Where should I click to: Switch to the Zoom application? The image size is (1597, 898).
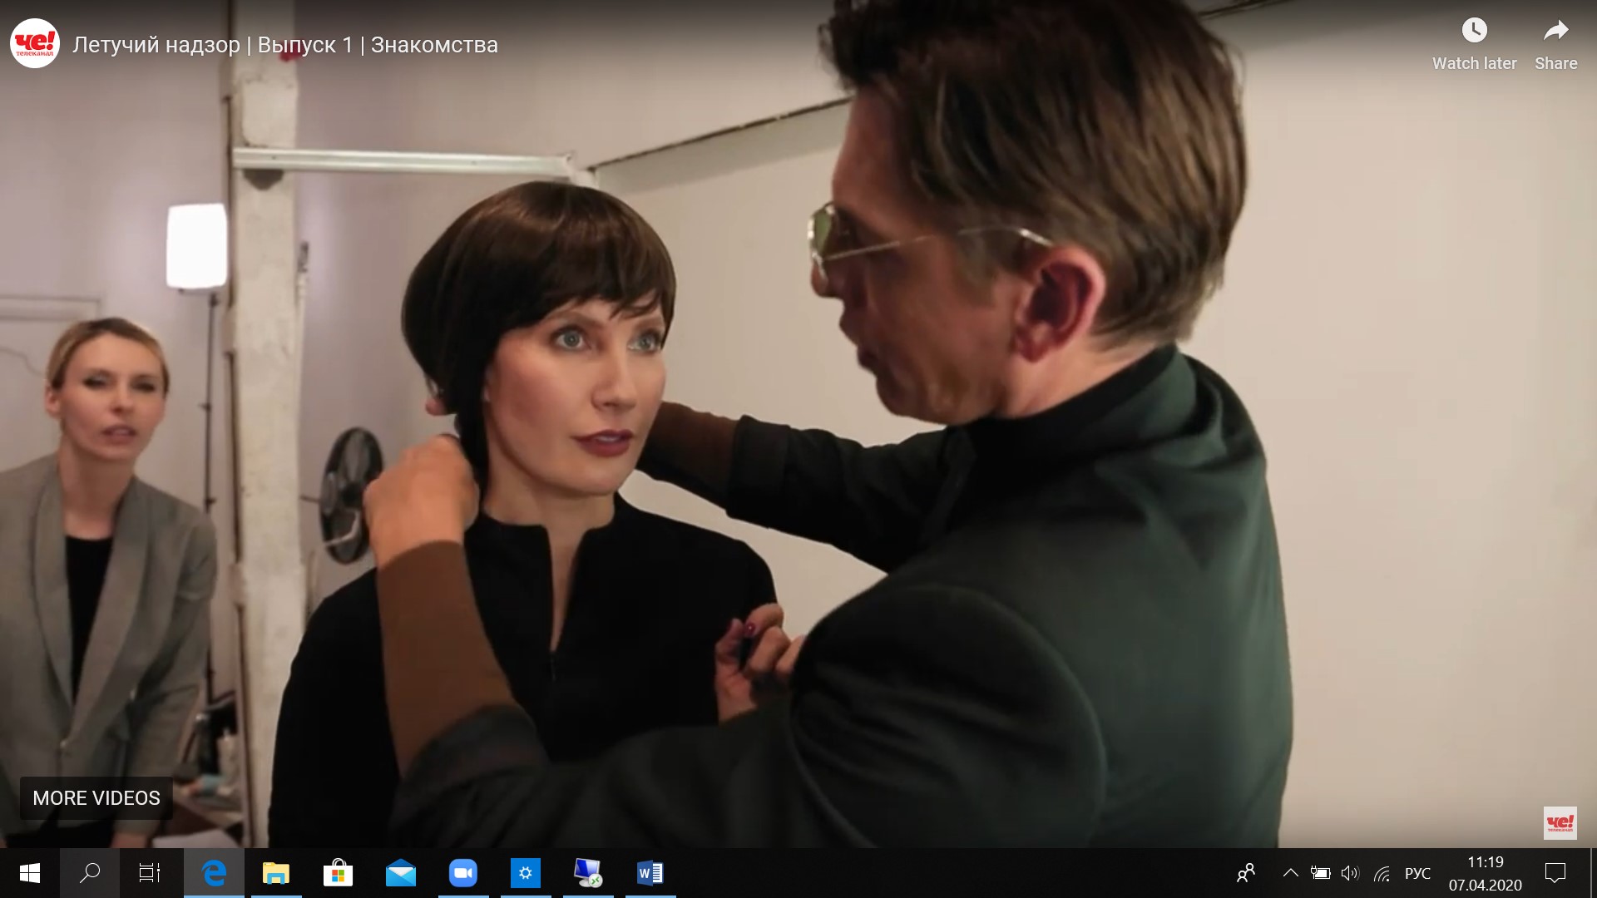click(463, 873)
